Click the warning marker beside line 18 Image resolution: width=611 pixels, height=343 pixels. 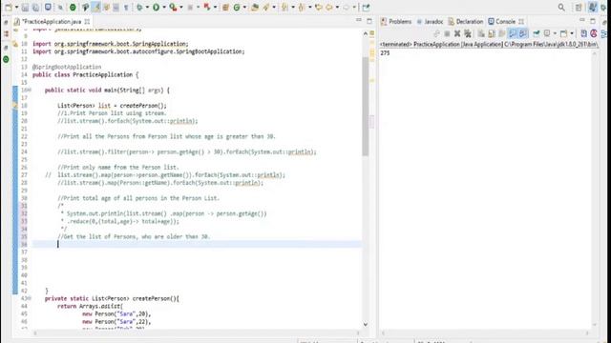(x=15, y=106)
